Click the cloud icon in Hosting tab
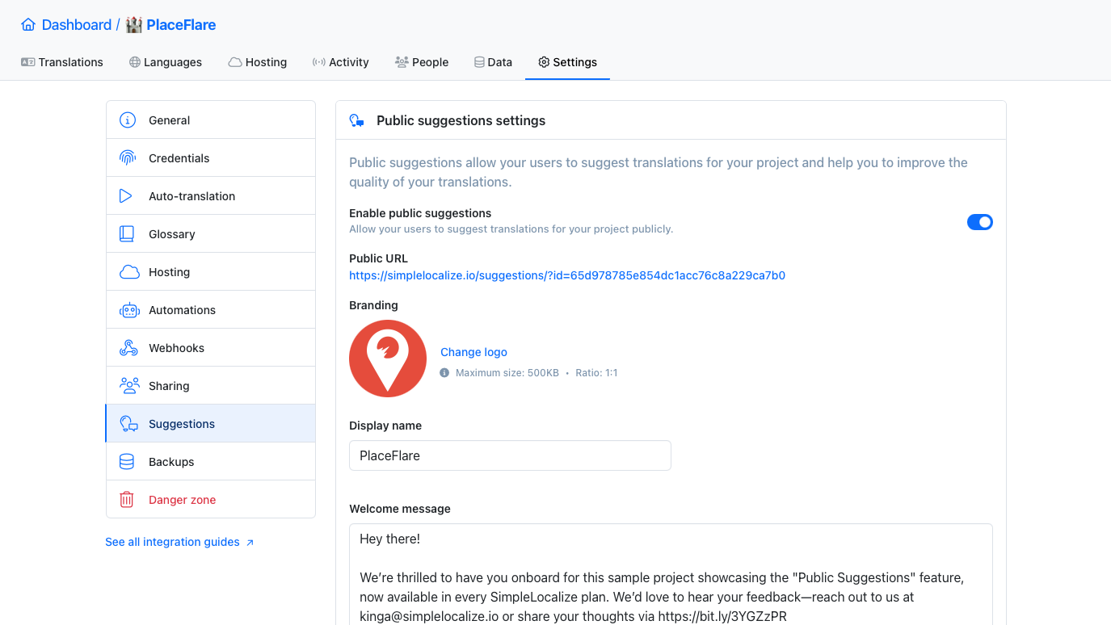 coord(235,62)
